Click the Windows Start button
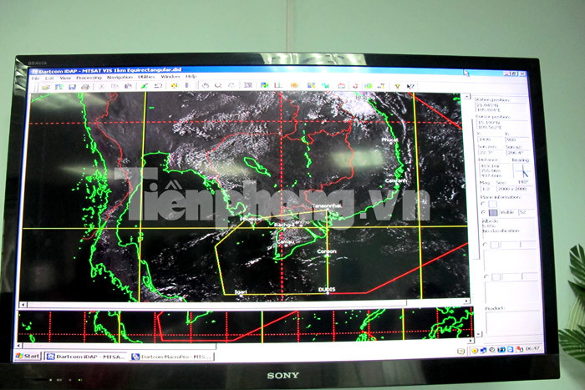The width and height of the screenshot is (585, 390). [x=28, y=356]
